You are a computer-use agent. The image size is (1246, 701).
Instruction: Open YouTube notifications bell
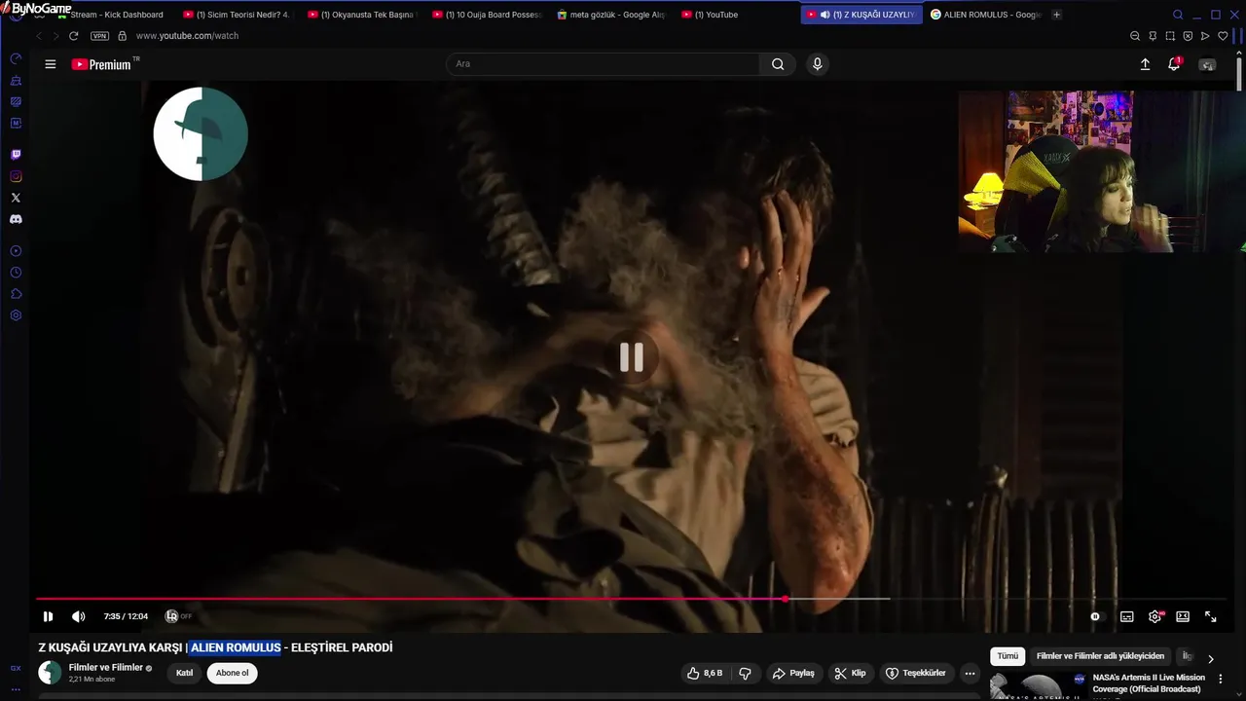click(x=1175, y=64)
